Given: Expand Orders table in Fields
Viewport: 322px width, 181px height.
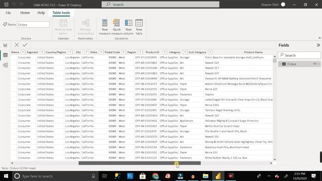Looking at the screenshot, I should (x=280, y=64).
